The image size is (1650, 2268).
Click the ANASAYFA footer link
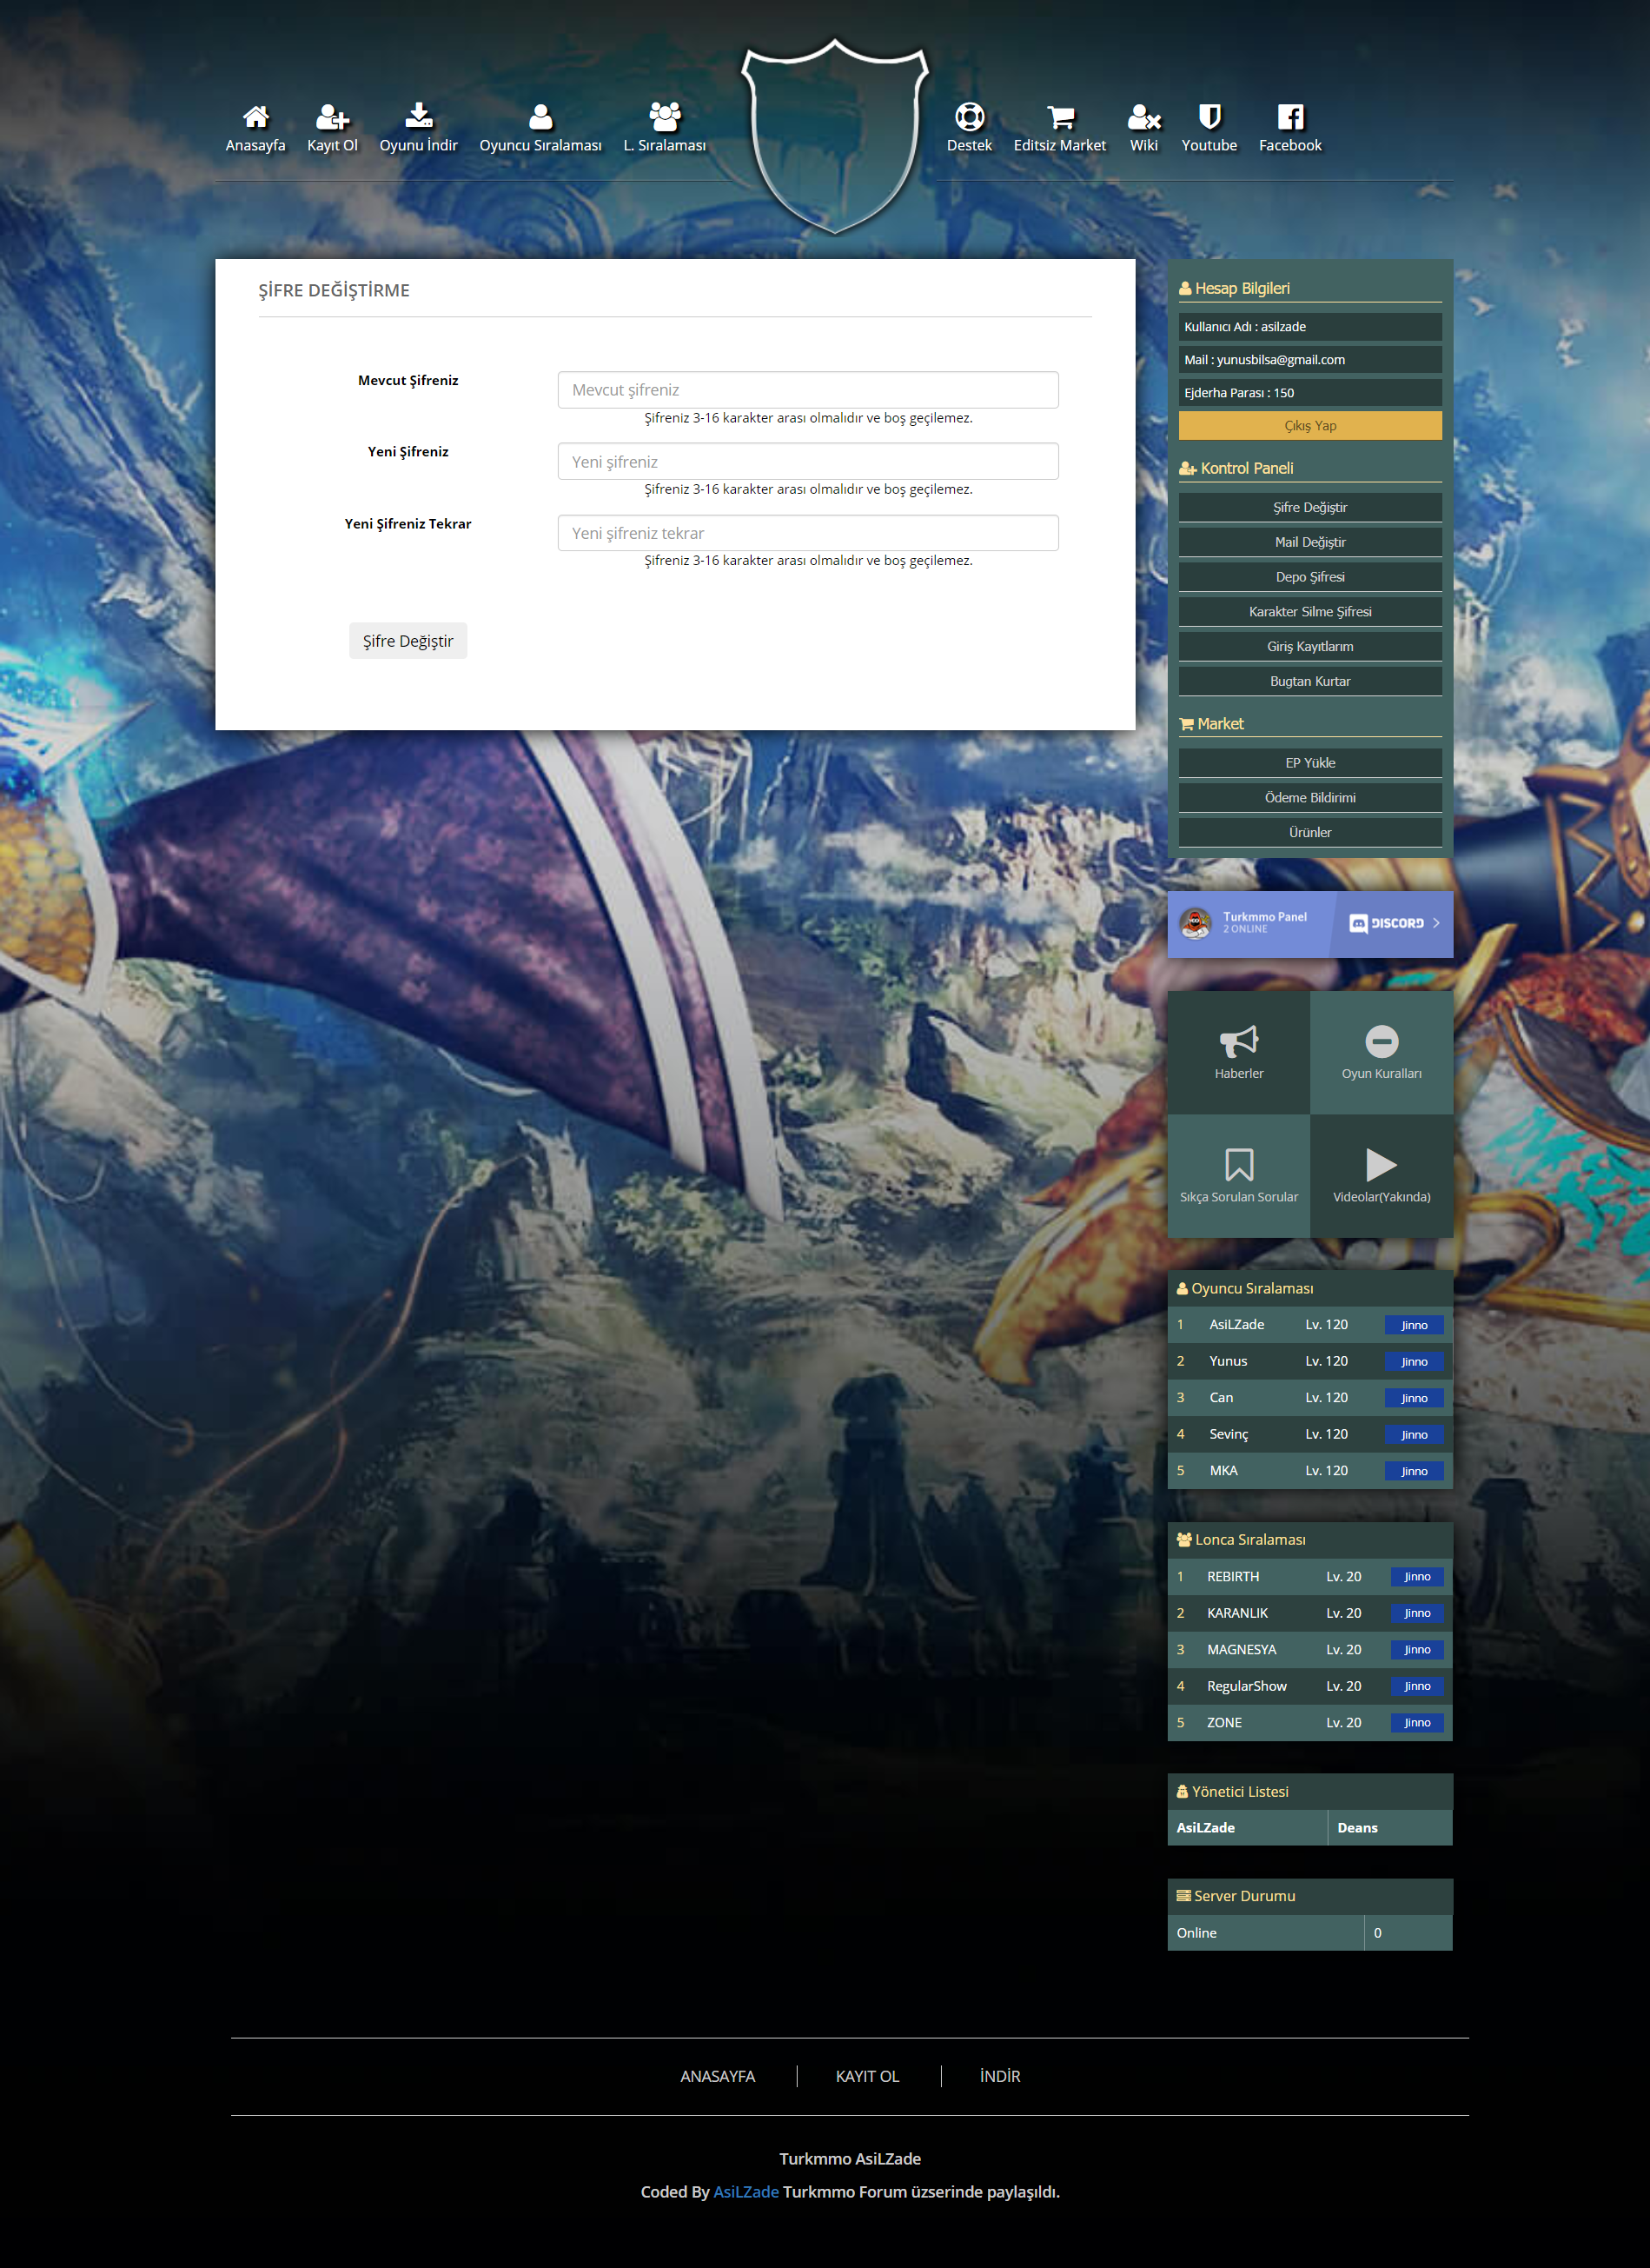tap(718, 2076)
